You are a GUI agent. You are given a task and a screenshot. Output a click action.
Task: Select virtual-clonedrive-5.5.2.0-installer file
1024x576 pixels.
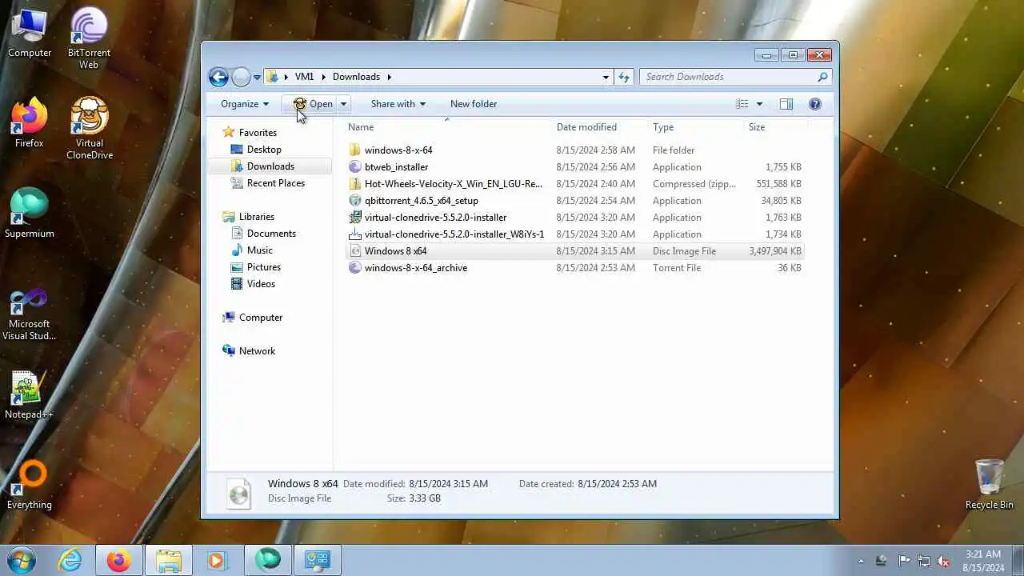(435, 218)
